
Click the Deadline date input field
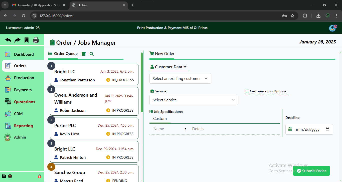[309, 129]
